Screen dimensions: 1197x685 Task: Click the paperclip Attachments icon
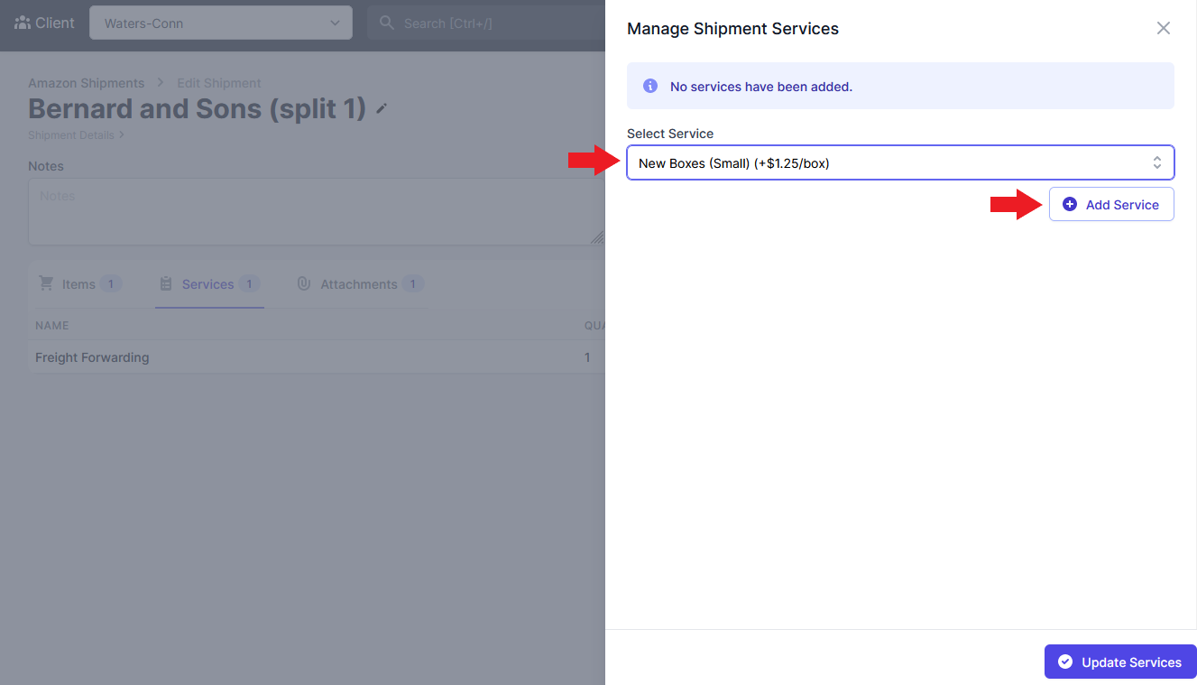(x=304, y=284)
